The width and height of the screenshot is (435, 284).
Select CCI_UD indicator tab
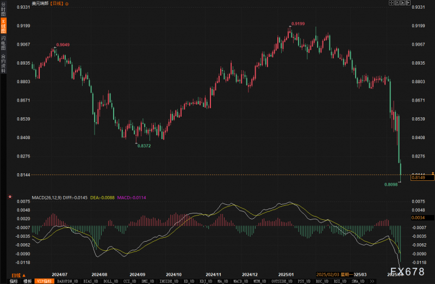click(129, 281)
